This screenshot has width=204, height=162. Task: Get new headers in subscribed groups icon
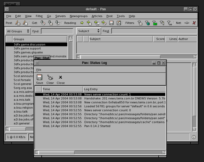(43, 23)
